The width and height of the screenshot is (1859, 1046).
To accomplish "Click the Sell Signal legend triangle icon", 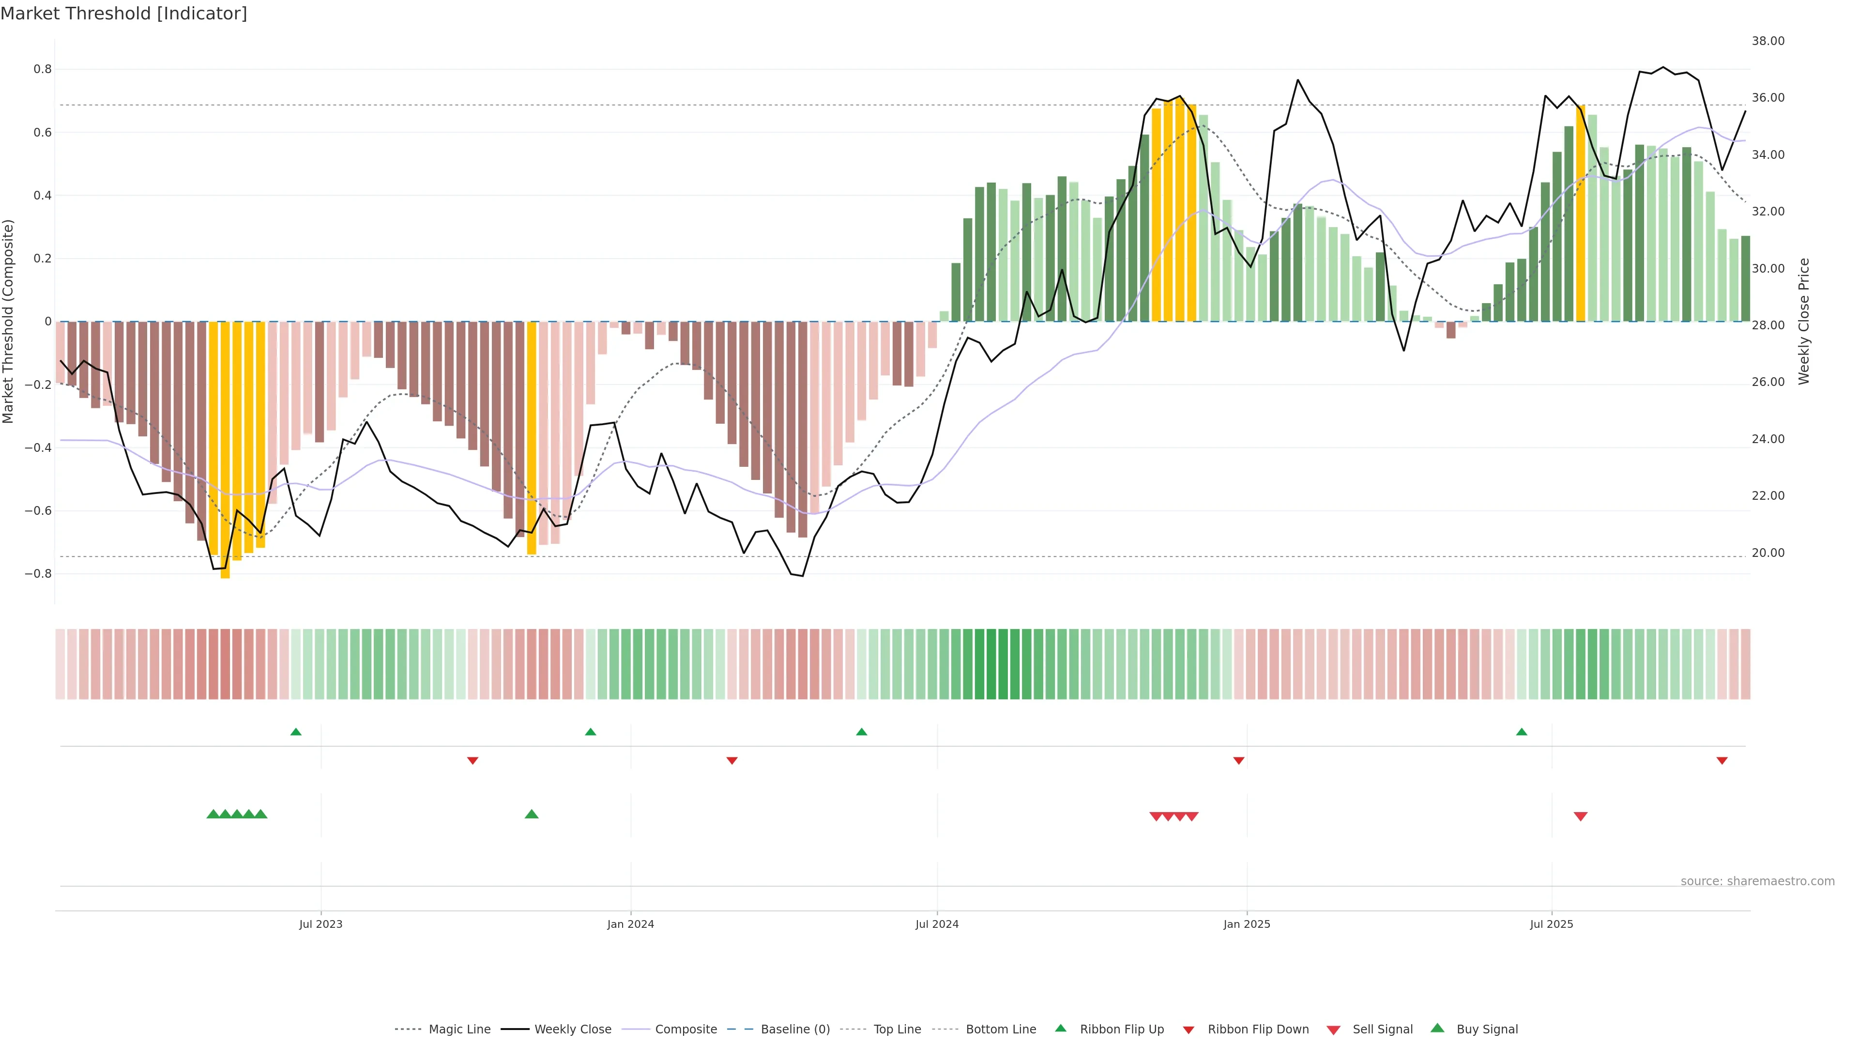I will pyautogui.click(x=1333, y=1030).
